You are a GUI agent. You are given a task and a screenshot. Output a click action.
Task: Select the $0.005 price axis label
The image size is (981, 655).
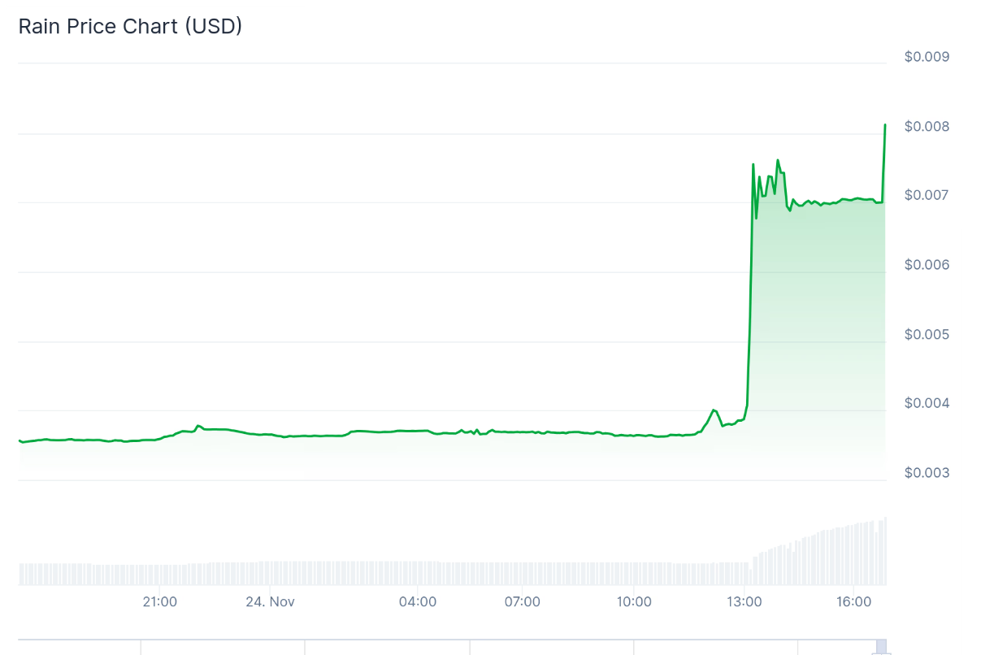927,335
